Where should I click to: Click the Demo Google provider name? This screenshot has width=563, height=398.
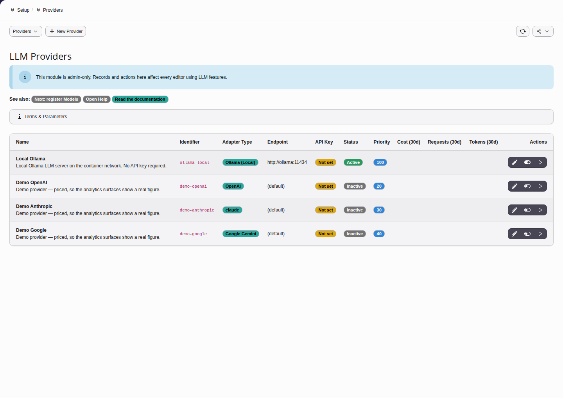(31, 230)
